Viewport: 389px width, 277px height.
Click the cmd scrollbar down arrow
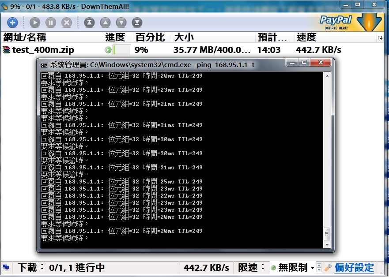[327, 244]
